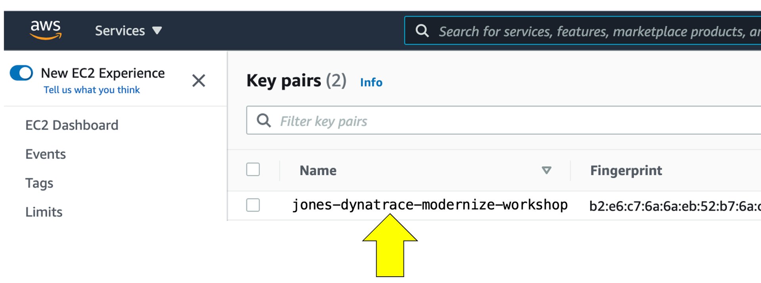Open the Services dropdown menu
Screen dimensions: 761x283
point(128,31)
